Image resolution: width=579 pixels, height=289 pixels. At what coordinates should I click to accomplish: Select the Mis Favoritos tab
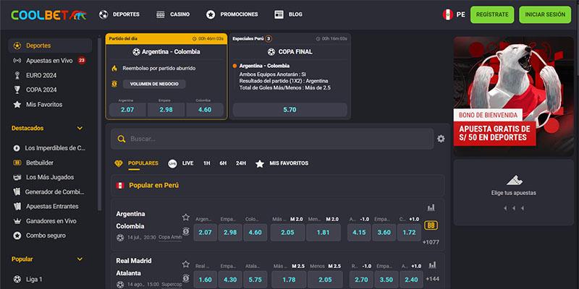pyautogui.click(x=282, y=163)
